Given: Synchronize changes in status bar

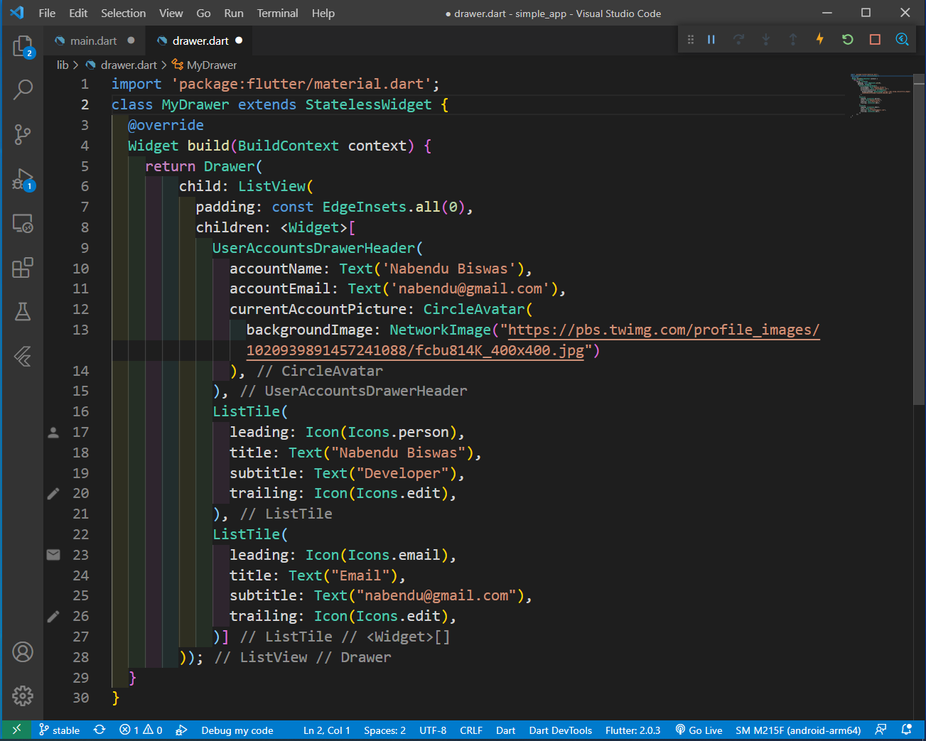Looking at the screenshot, I should point(99,730).
